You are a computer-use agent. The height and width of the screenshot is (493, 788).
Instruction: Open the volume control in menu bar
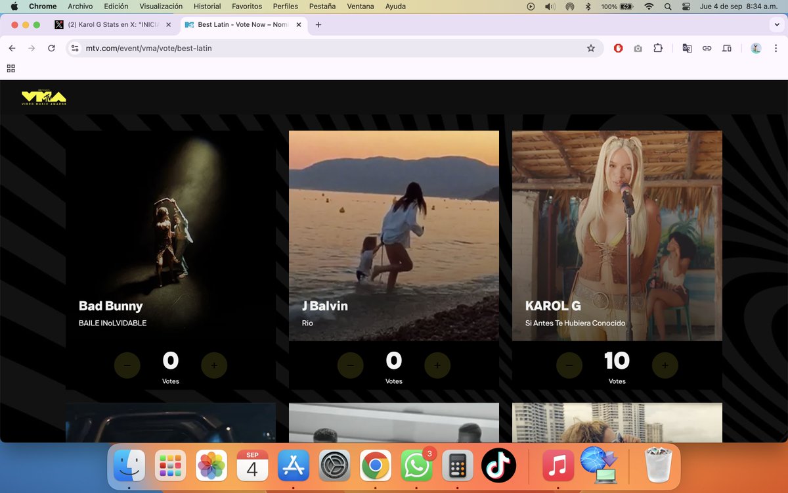(x=550, y=6)
